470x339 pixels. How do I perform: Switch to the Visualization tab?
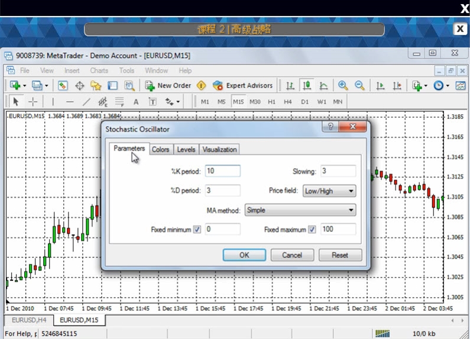(219, 150)
